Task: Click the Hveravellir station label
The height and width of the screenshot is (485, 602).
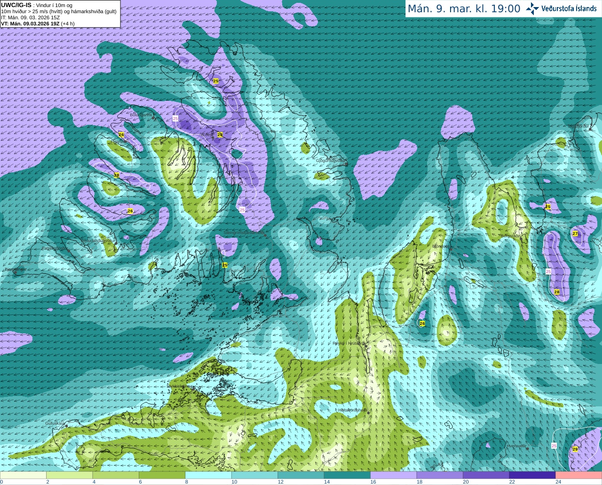Action: (516, 445)
